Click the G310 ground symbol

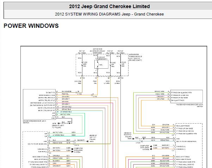[x=58, y=123]
